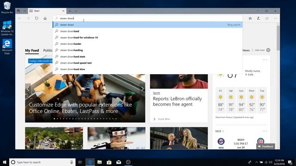296x166 pixels.
Task: Open the Customize Edge extensions headline
Action: (x=80, y=108)
